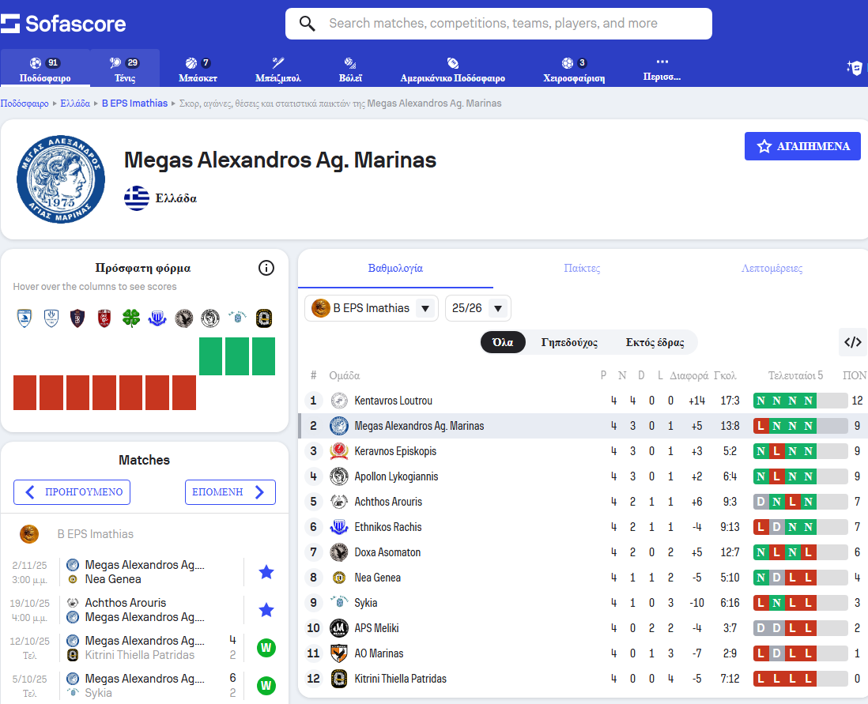Click the embed code icon
This screenshot has width=868, height=704.
tap(852, 342)
